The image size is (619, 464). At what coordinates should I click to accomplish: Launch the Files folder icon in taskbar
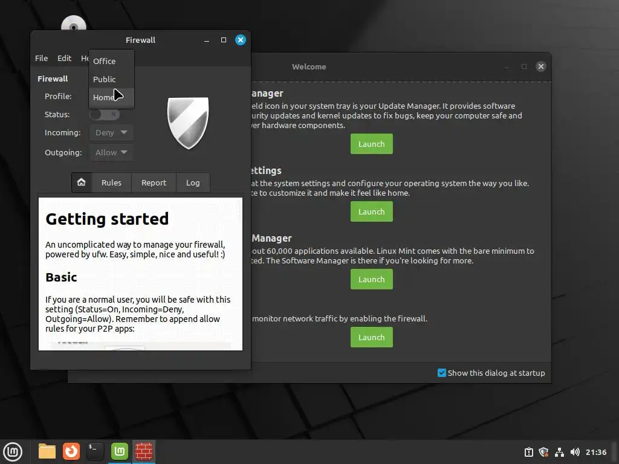pos(47,451)
